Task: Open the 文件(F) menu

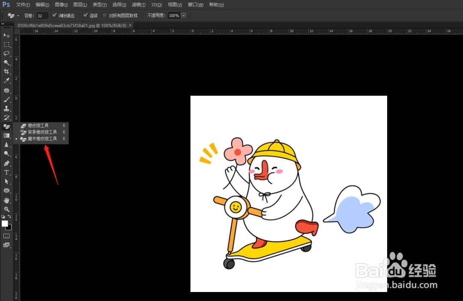Action: (23, 5)
